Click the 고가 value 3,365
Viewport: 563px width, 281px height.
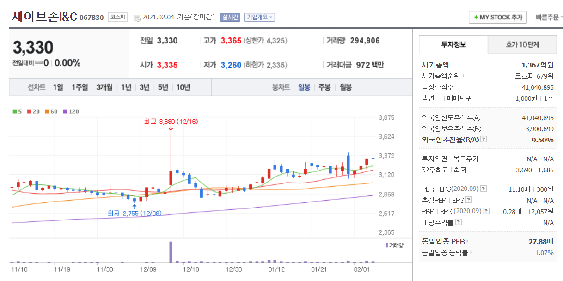(231, 41)
